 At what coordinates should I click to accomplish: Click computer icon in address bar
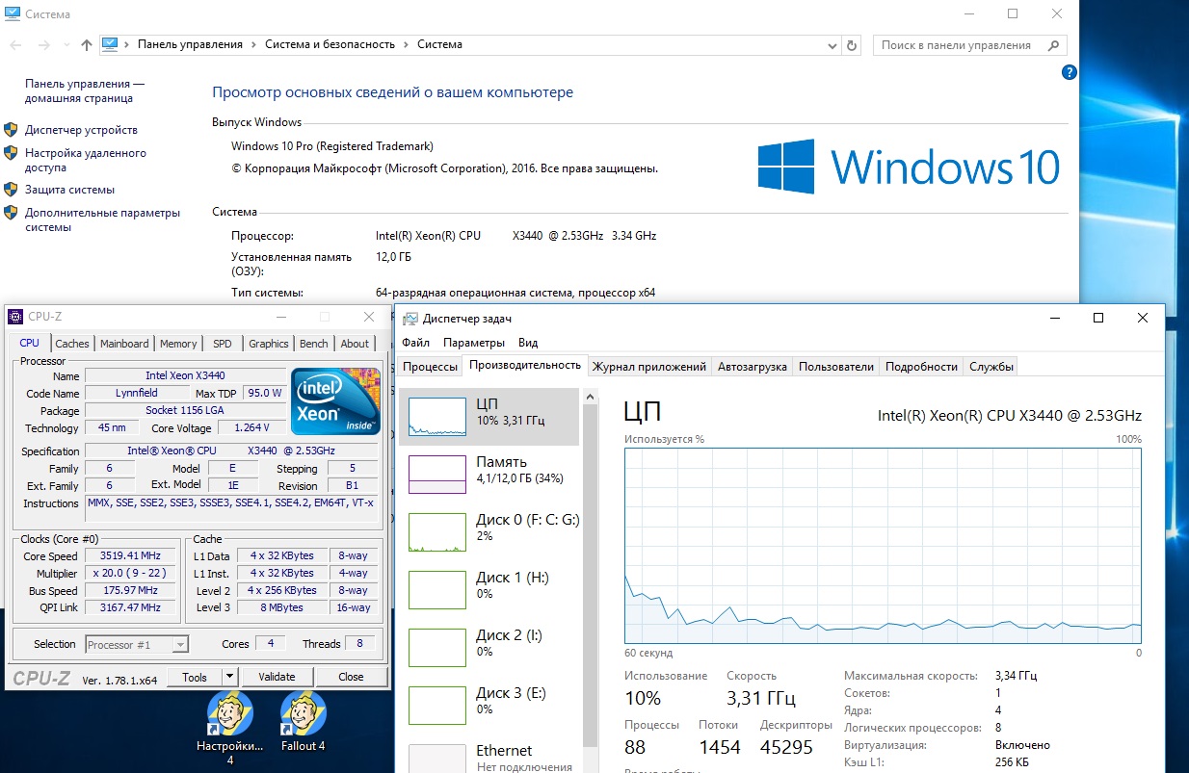click(110, 44)
